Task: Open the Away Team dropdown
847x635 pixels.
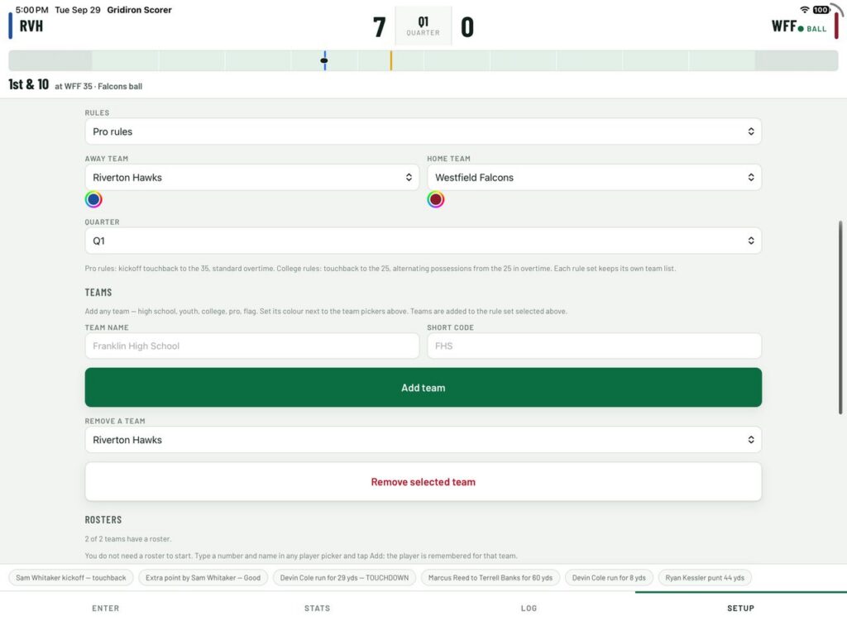Action: (x=251, y=177)
